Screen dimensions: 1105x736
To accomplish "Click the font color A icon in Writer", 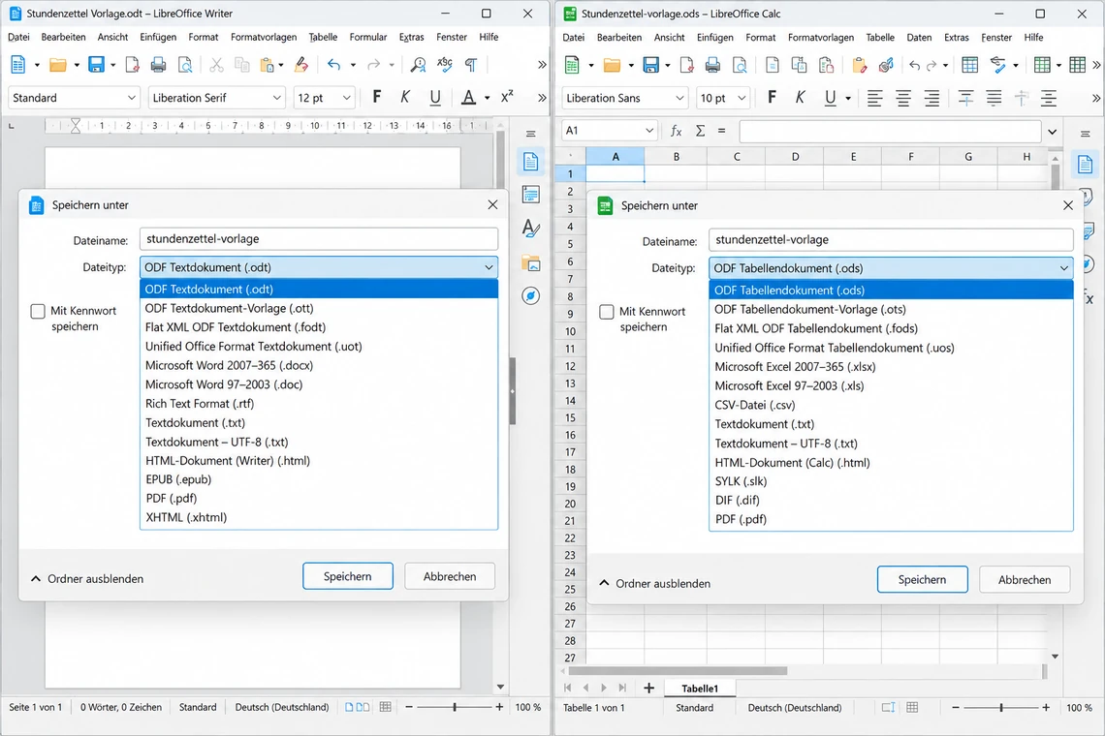I will pyautogui.click(x=468, y=97).
